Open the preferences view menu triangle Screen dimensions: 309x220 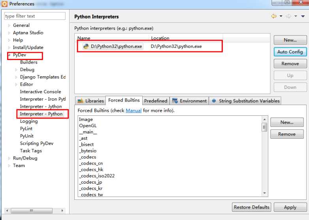(303, 16)
